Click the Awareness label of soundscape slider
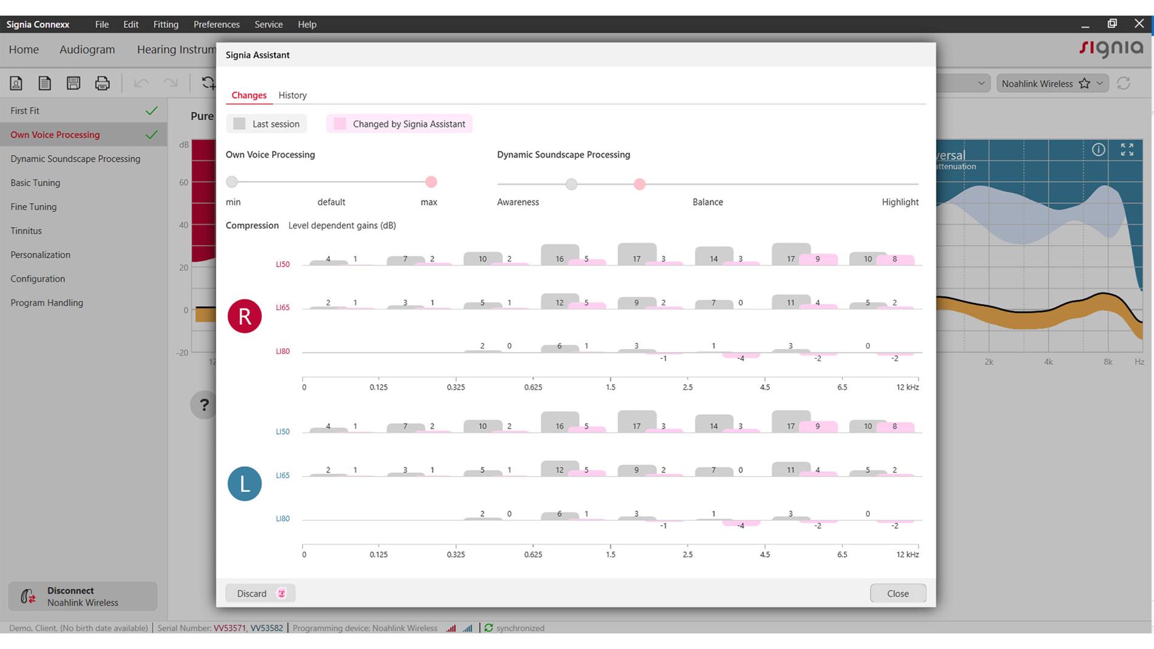 517,202
